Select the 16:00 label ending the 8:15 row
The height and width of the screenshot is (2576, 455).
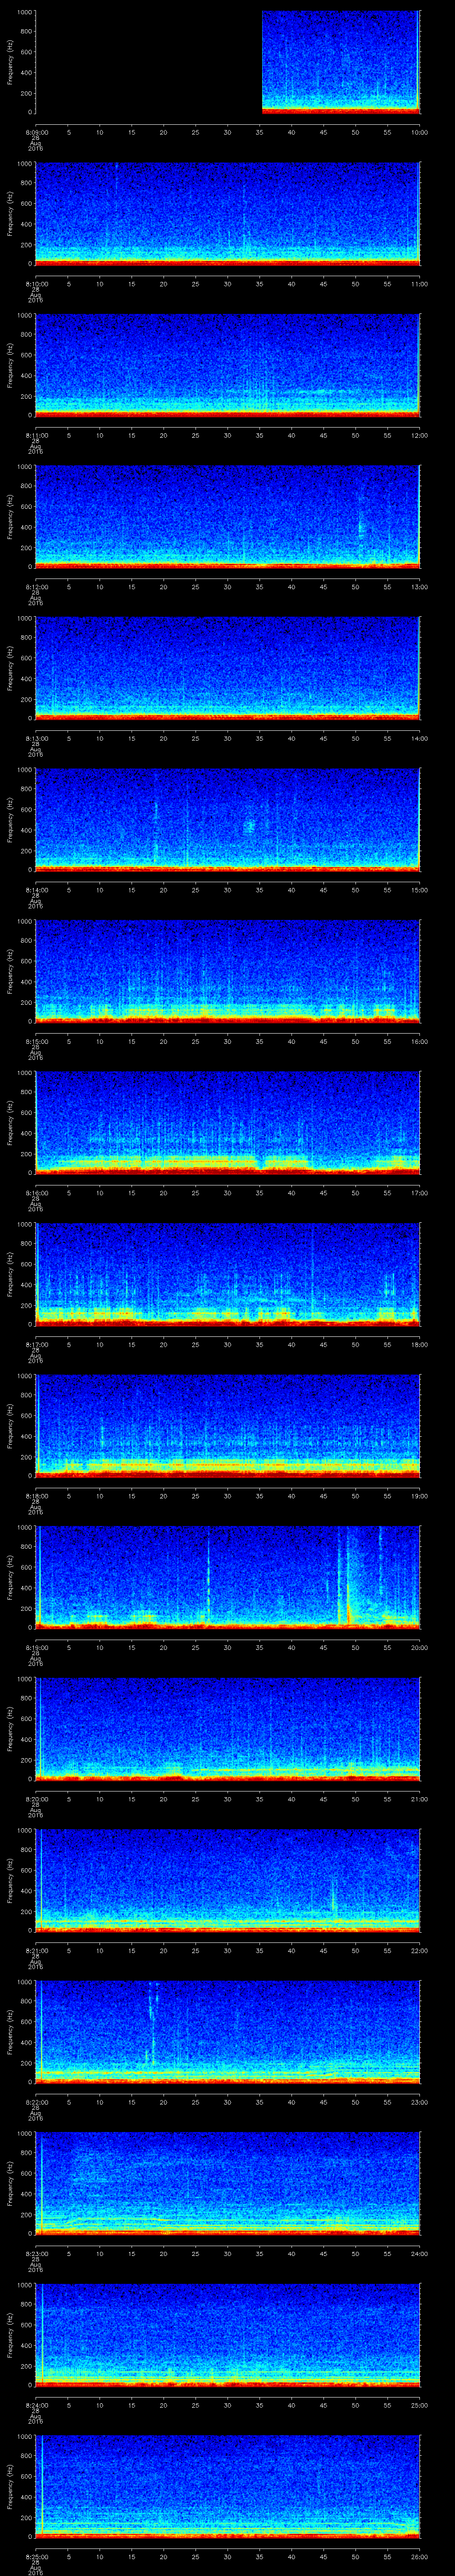click(x=419, y=1041)
